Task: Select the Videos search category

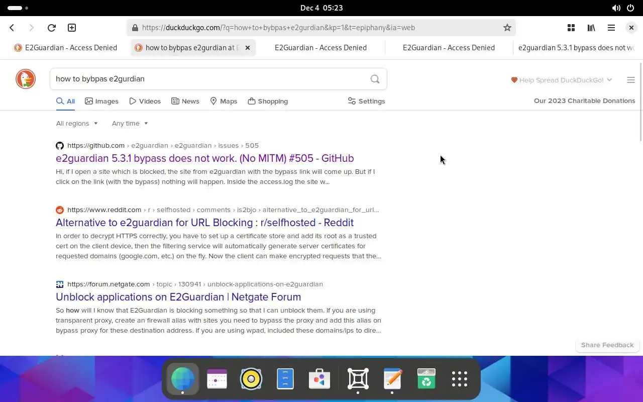Action: coord(145,102)
